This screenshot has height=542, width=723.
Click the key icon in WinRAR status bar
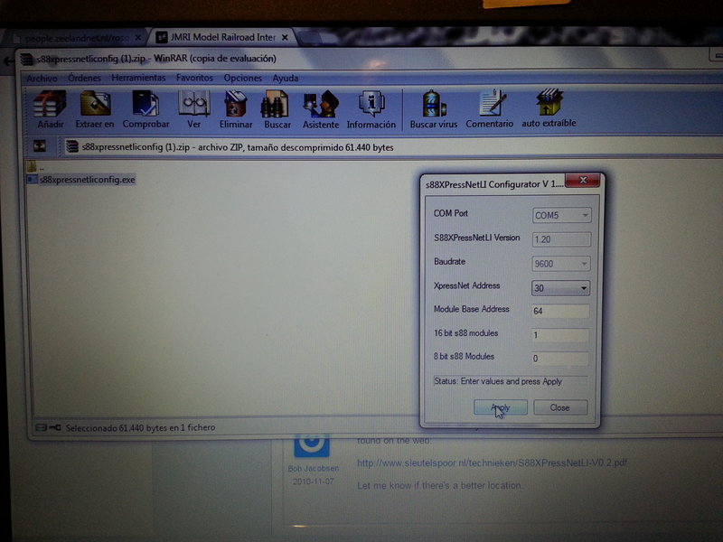click(x=55, y=427)
